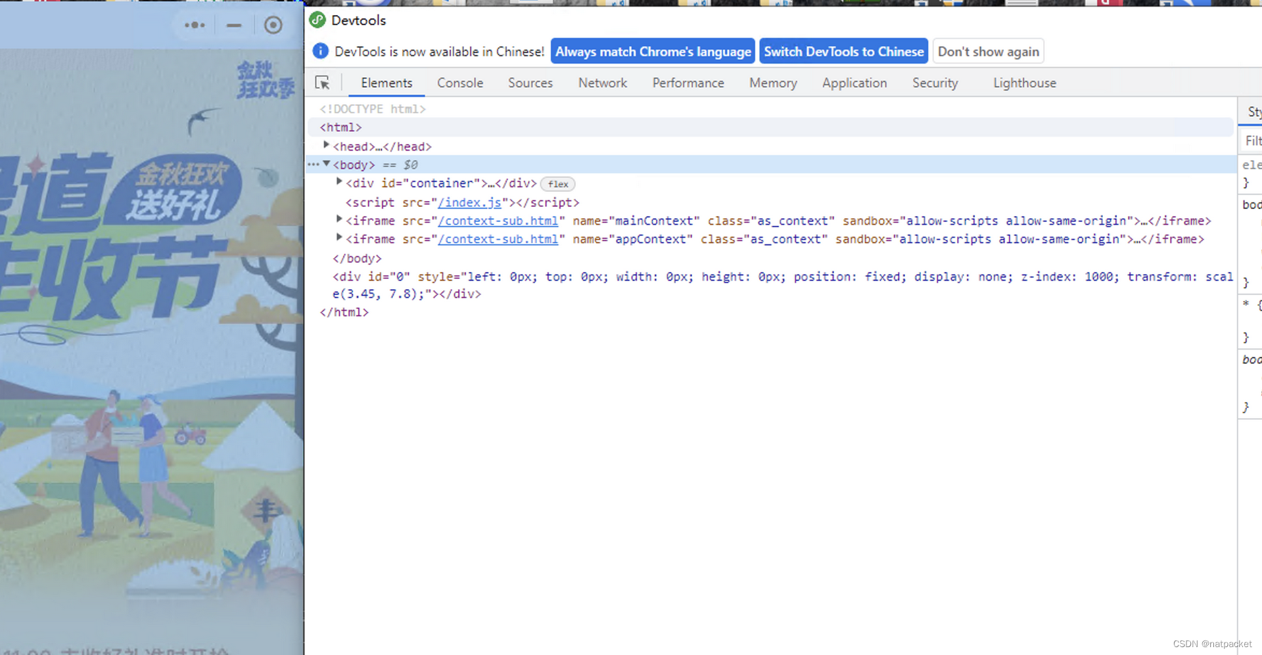Viewport: 1262px width, 655px height.
Task: Tap the mini program circular close target icon
Action: coord(273,25)
